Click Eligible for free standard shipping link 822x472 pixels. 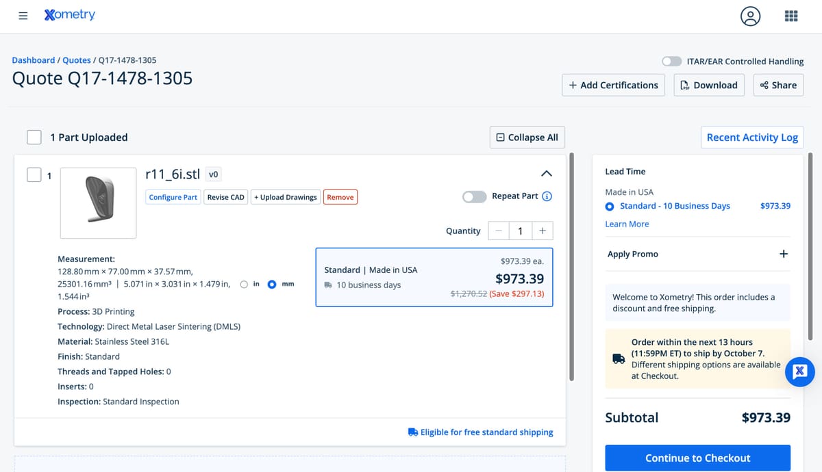(x=480, y=432)
